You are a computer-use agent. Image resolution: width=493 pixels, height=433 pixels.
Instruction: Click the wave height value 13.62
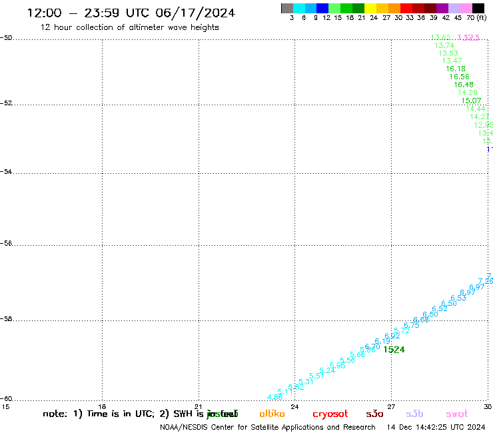coord(440,37)
